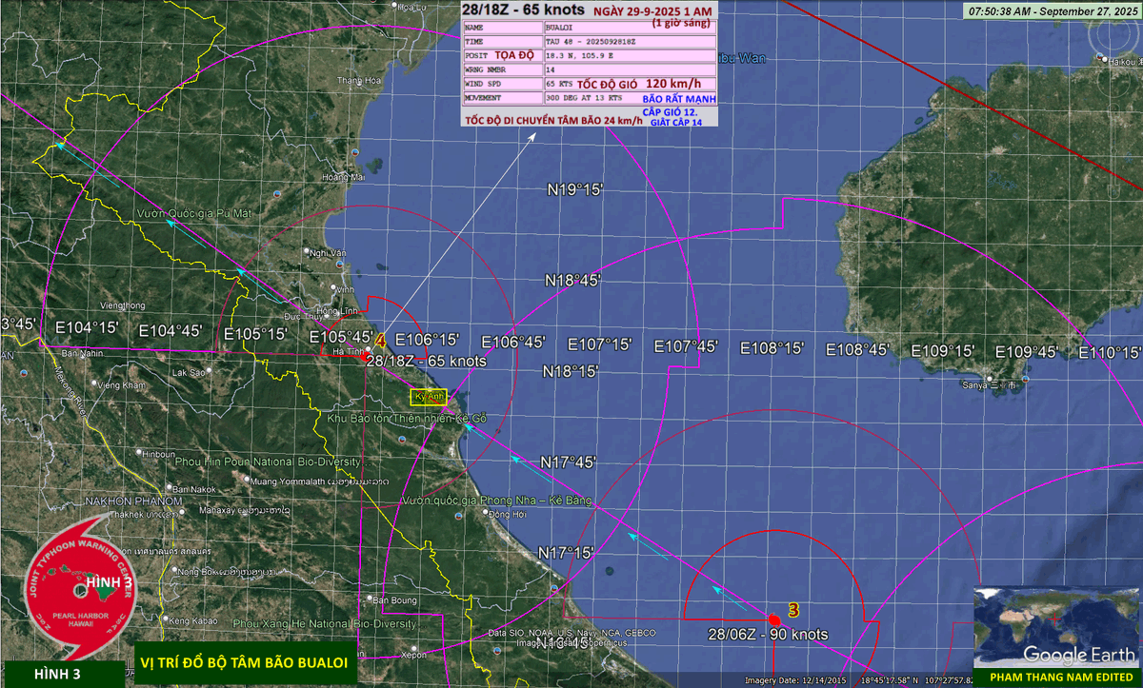Click the 'N19°15'' latitude grid label

pos(575,189)
